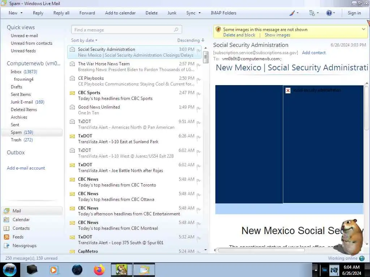Viewport: 370px width, 277px height.
Task: Flag the TxDOT Joe Battle North message
Action: click(199, 166)
